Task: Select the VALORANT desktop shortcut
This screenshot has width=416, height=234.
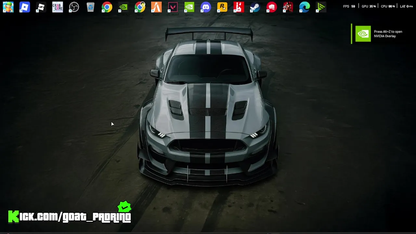Action: 173,7
